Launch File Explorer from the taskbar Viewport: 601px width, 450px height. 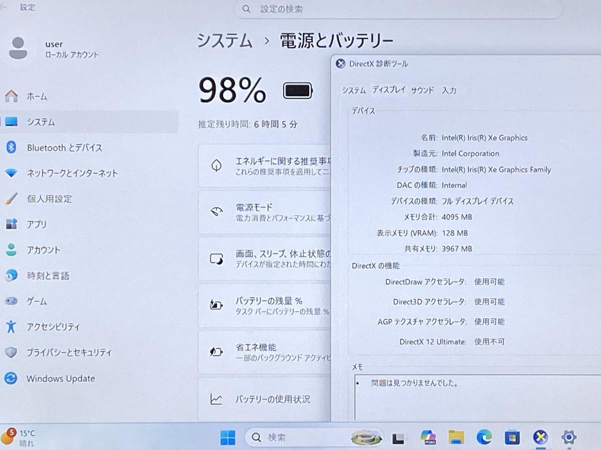(x=456, y=437)
